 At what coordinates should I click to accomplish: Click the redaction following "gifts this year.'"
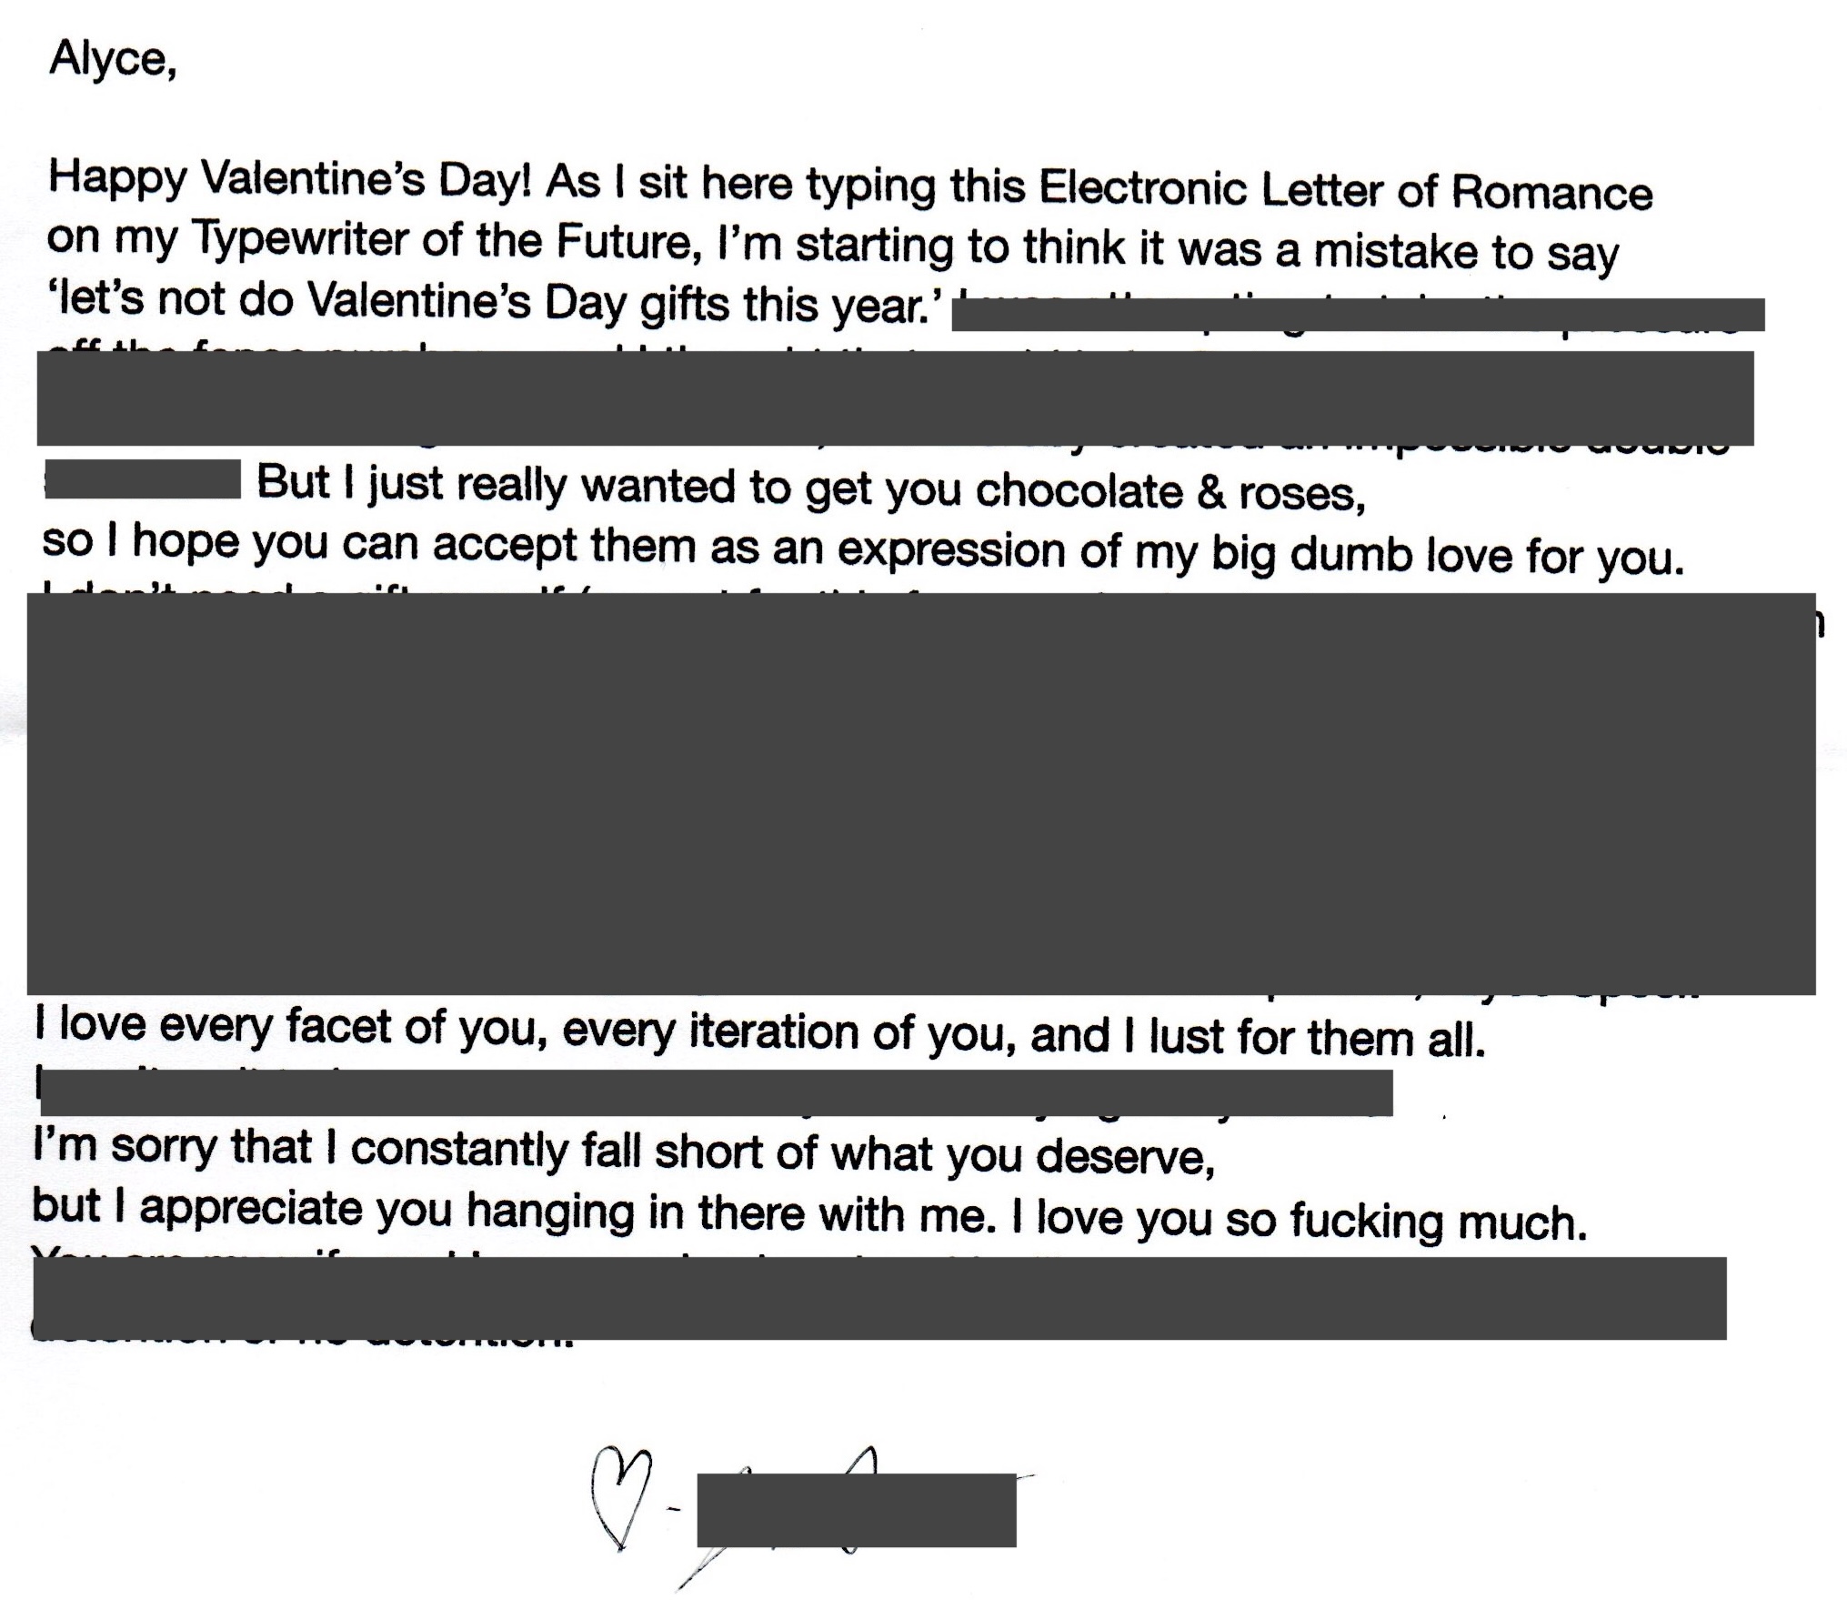click(x=1358, y=314)
